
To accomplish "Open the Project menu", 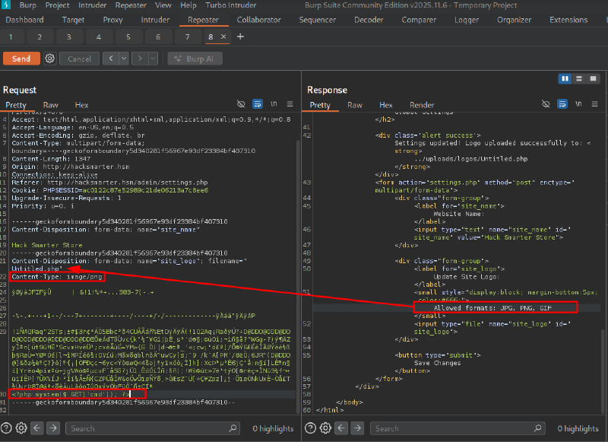I will tap(58, 5).
